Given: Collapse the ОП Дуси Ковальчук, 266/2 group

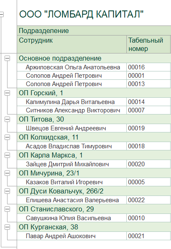Looking at the screenshot, I should [x=7, y=191].
